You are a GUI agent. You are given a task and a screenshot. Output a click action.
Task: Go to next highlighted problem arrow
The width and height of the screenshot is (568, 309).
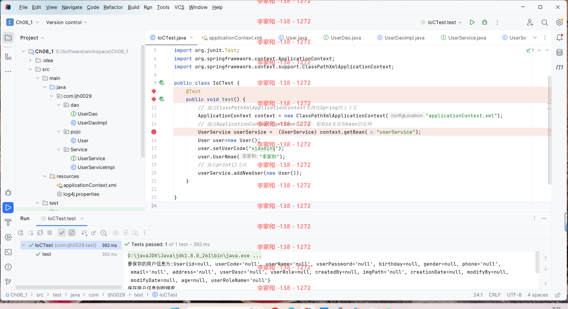pos(547,50)
